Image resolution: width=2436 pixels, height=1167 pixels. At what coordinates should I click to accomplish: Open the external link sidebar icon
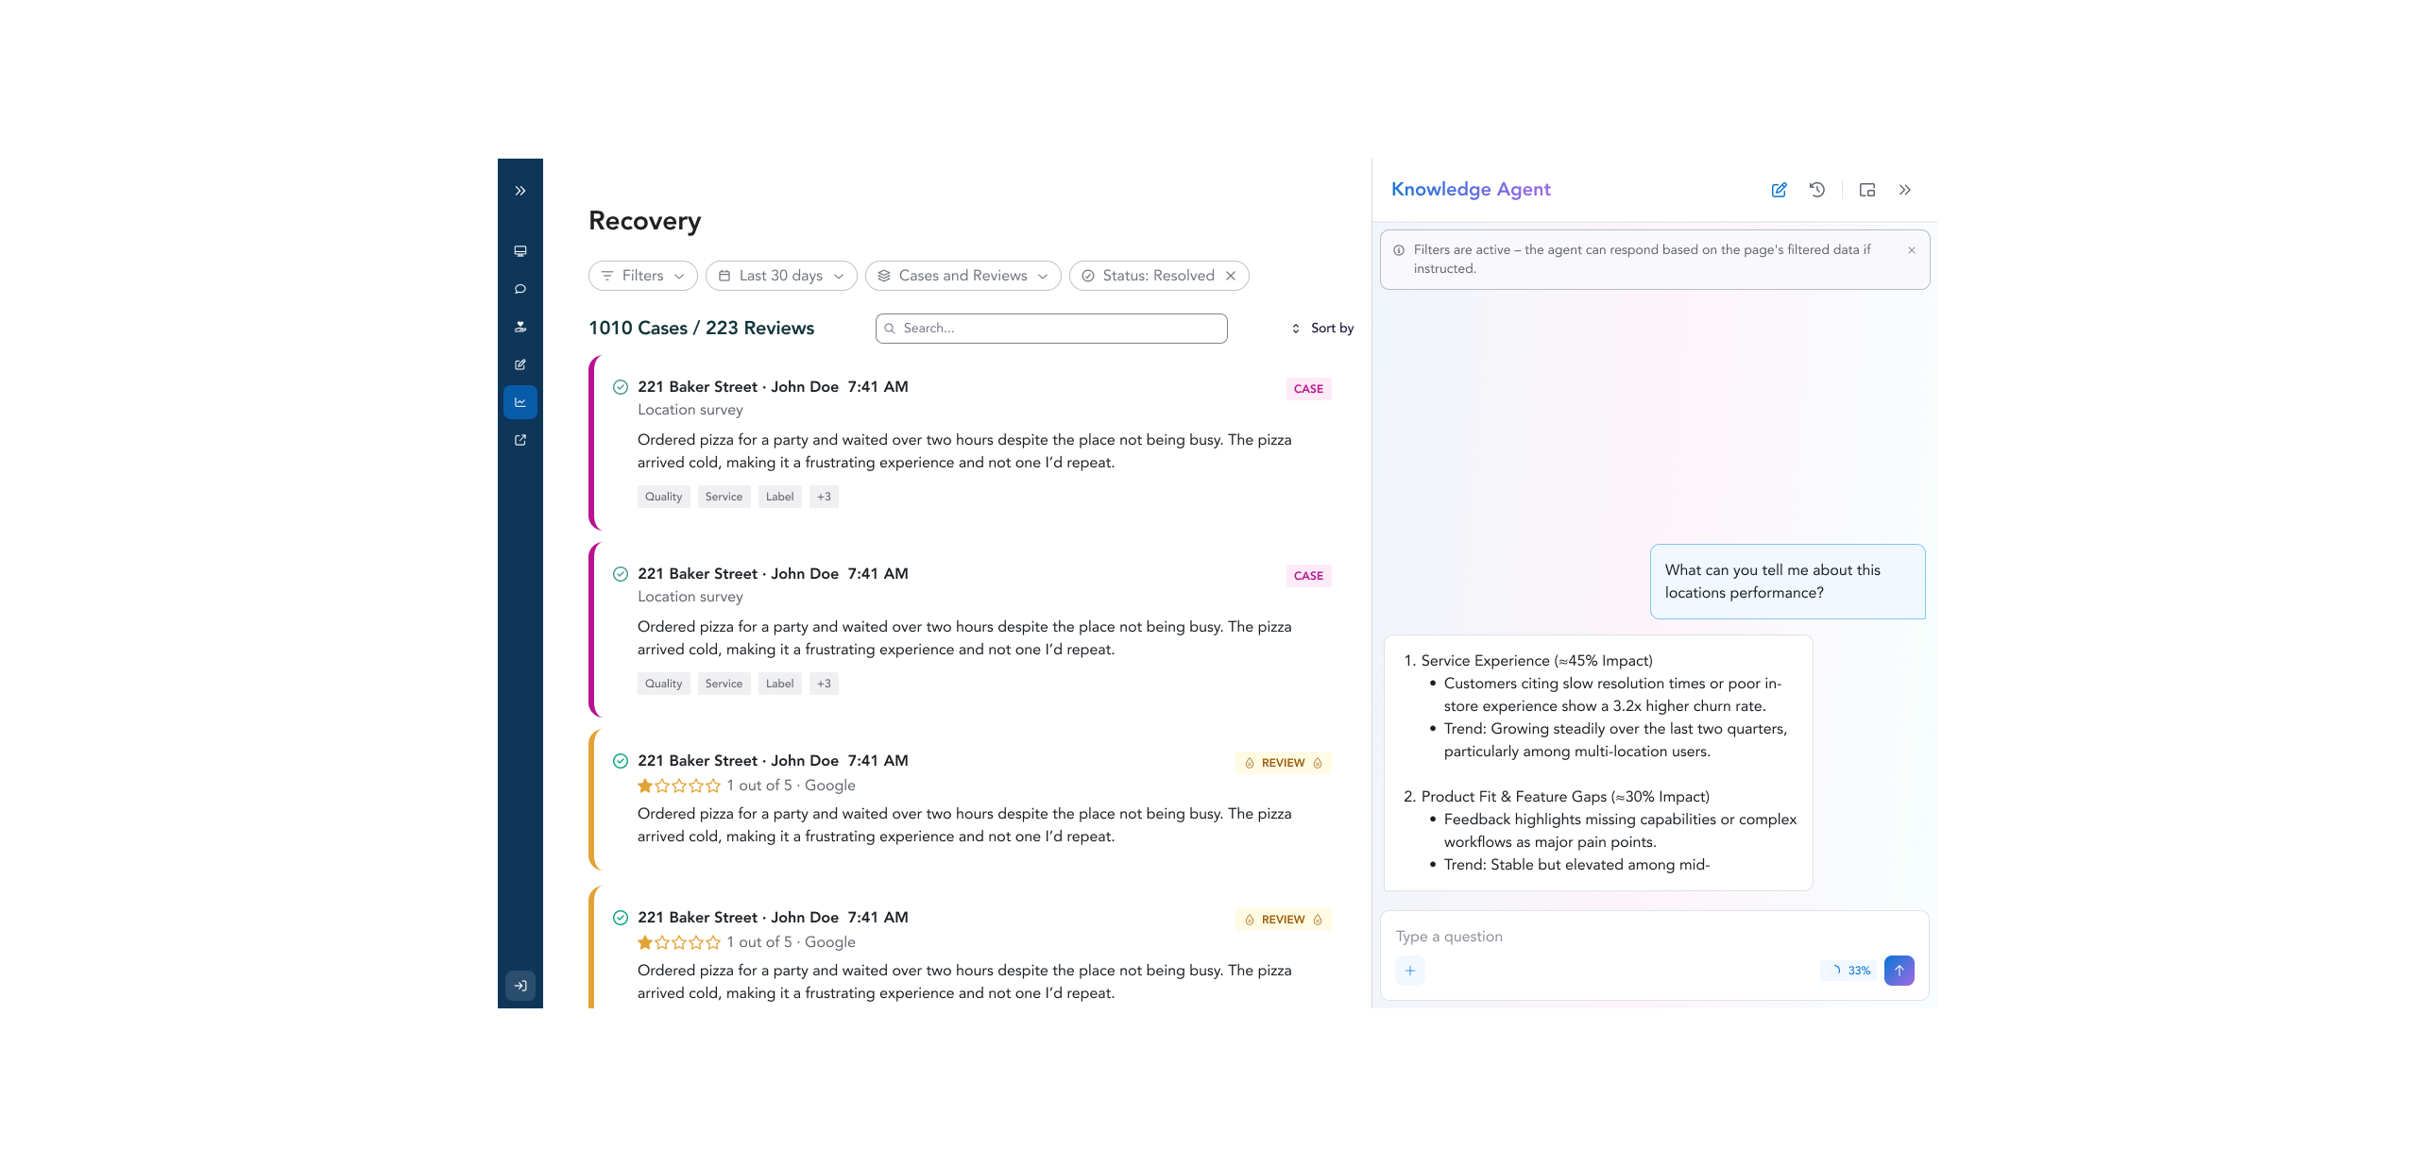[520, 440]
